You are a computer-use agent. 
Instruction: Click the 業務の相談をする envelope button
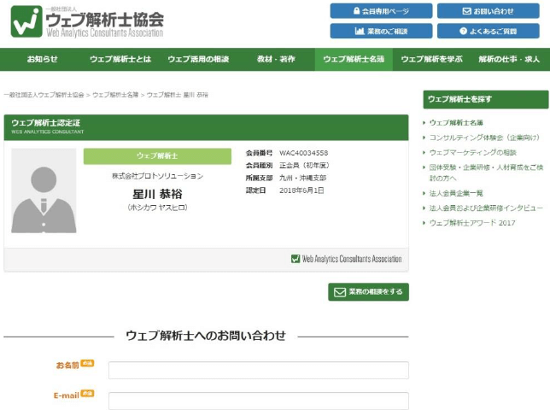coord(368,292)
